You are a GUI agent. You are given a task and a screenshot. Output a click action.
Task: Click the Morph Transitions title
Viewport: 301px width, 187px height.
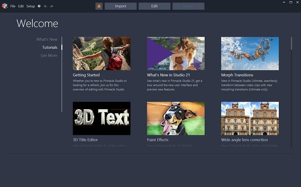pyautogui.click(x=237, y=75)
